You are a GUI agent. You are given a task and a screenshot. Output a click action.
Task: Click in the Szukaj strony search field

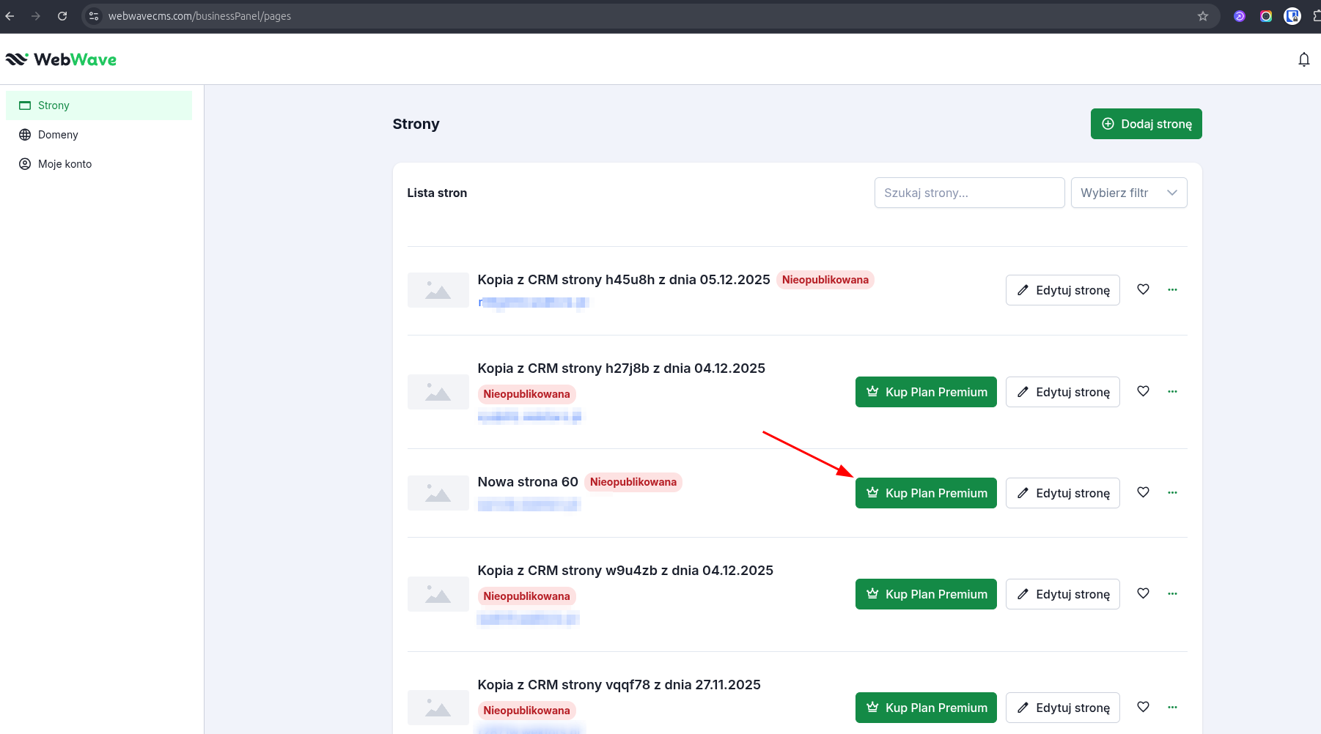pos(968,193)
